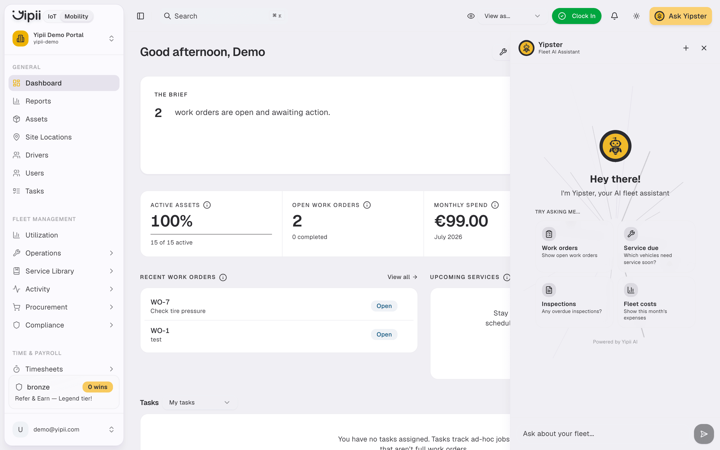Image resolution: width=720 pixels, height=450 pixels.
Task: Click the Yipii logo
Action: [x=26, y=16]
